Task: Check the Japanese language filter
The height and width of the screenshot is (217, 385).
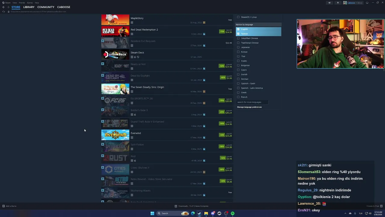Action: pos(238,47)
